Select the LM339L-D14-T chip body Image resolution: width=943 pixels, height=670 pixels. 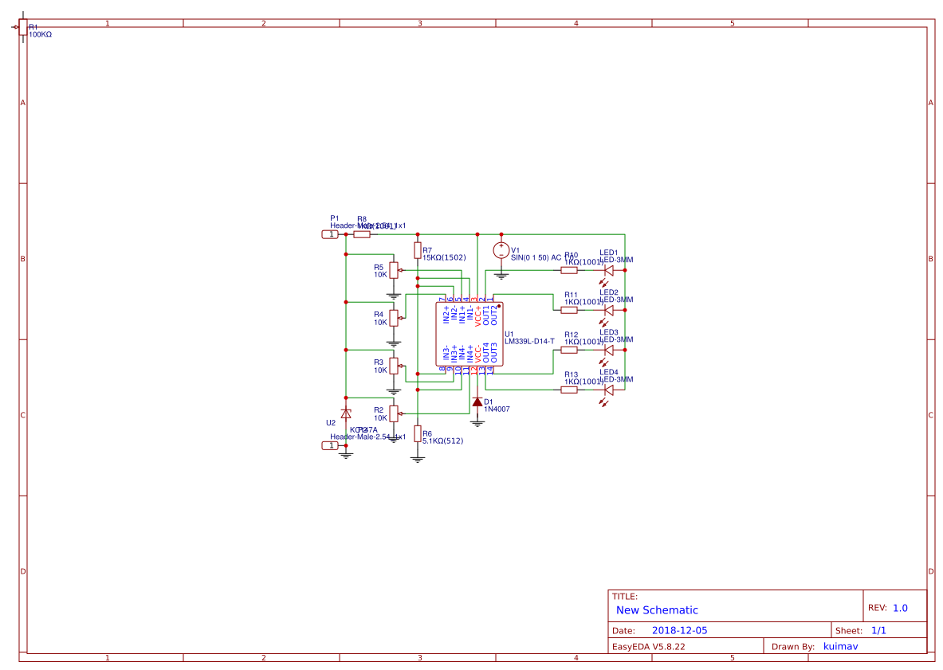(470, 334)
